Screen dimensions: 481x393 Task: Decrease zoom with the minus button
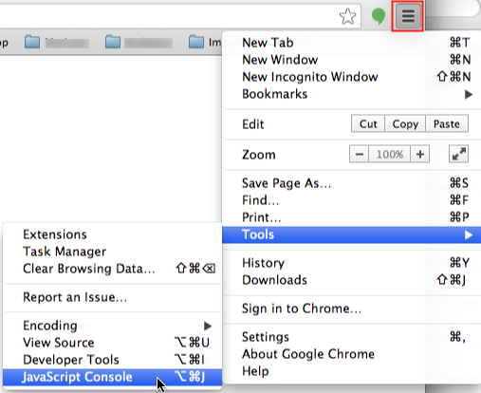tap(359, 154)
